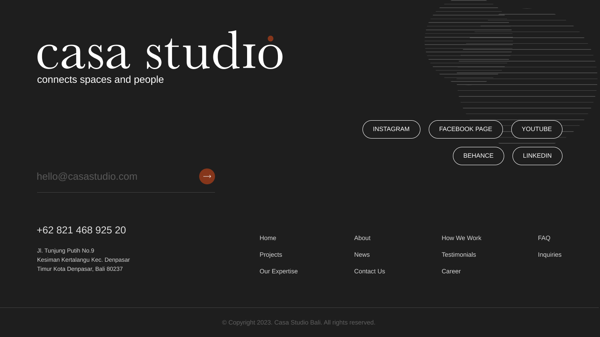This screenshot has height=337, width=600.
Task: Visit the Facebook Page link
Action: tap(465, 129)
